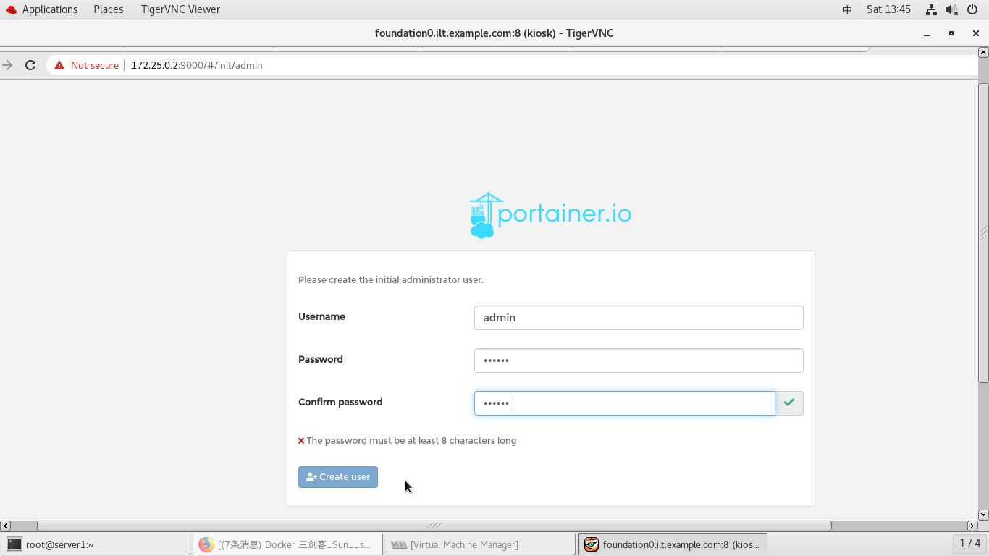This screenshot has width=989, height=556.
Task: Maximize the TigerVNC window
Action: pyautogui.click(x=951, y=33)
